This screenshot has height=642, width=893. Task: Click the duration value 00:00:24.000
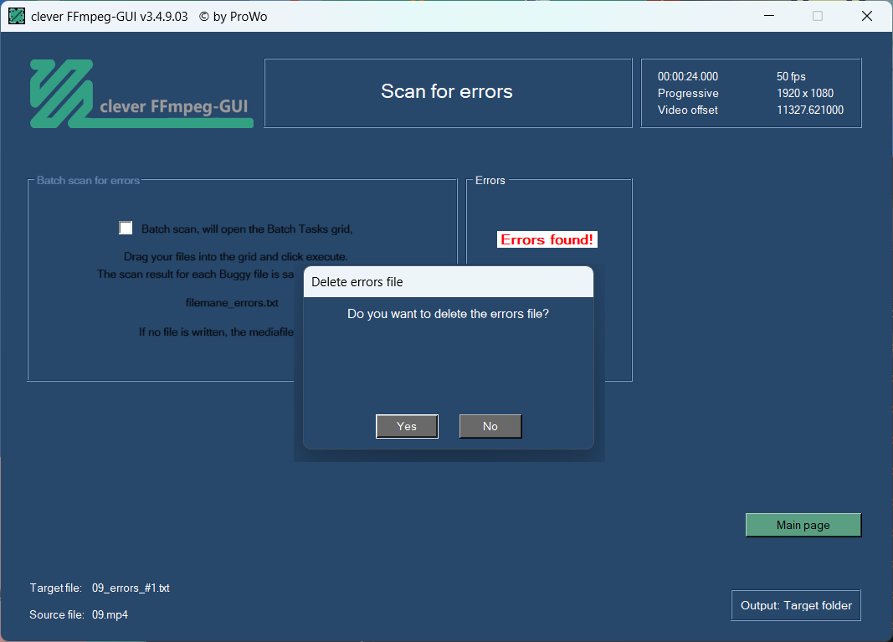(x=687, y=76)
